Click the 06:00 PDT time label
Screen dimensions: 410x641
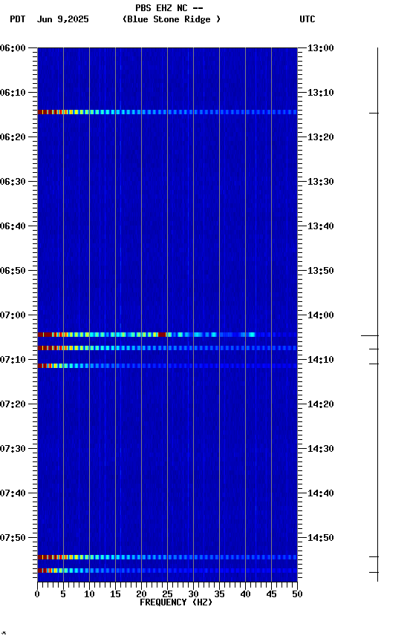(13, 48)
